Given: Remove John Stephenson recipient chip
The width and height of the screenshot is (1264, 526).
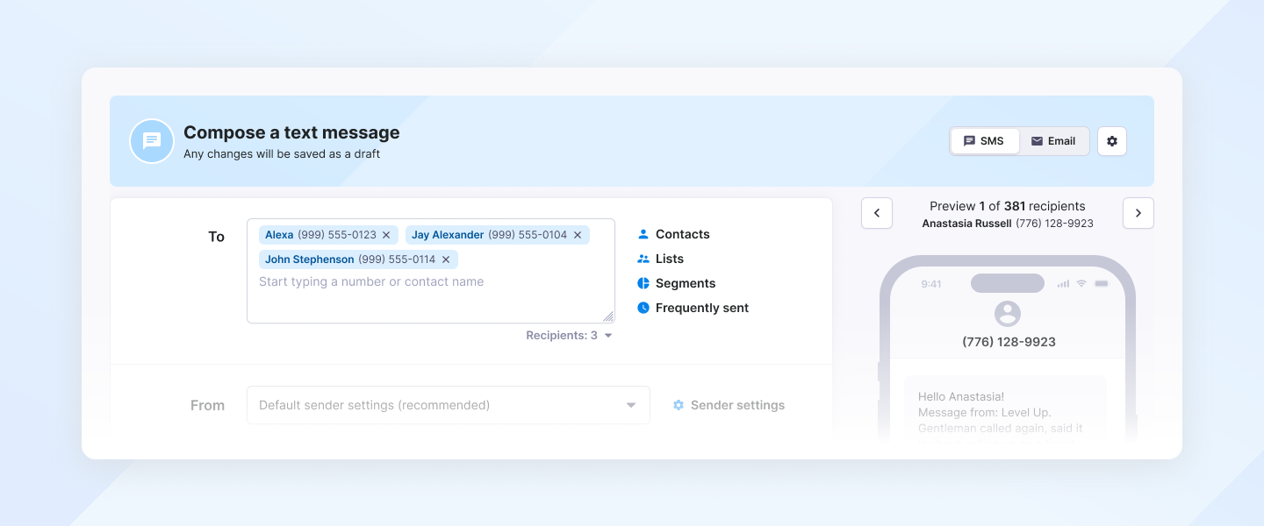Looking at the screenshot, I should click(x=446, y=259).
